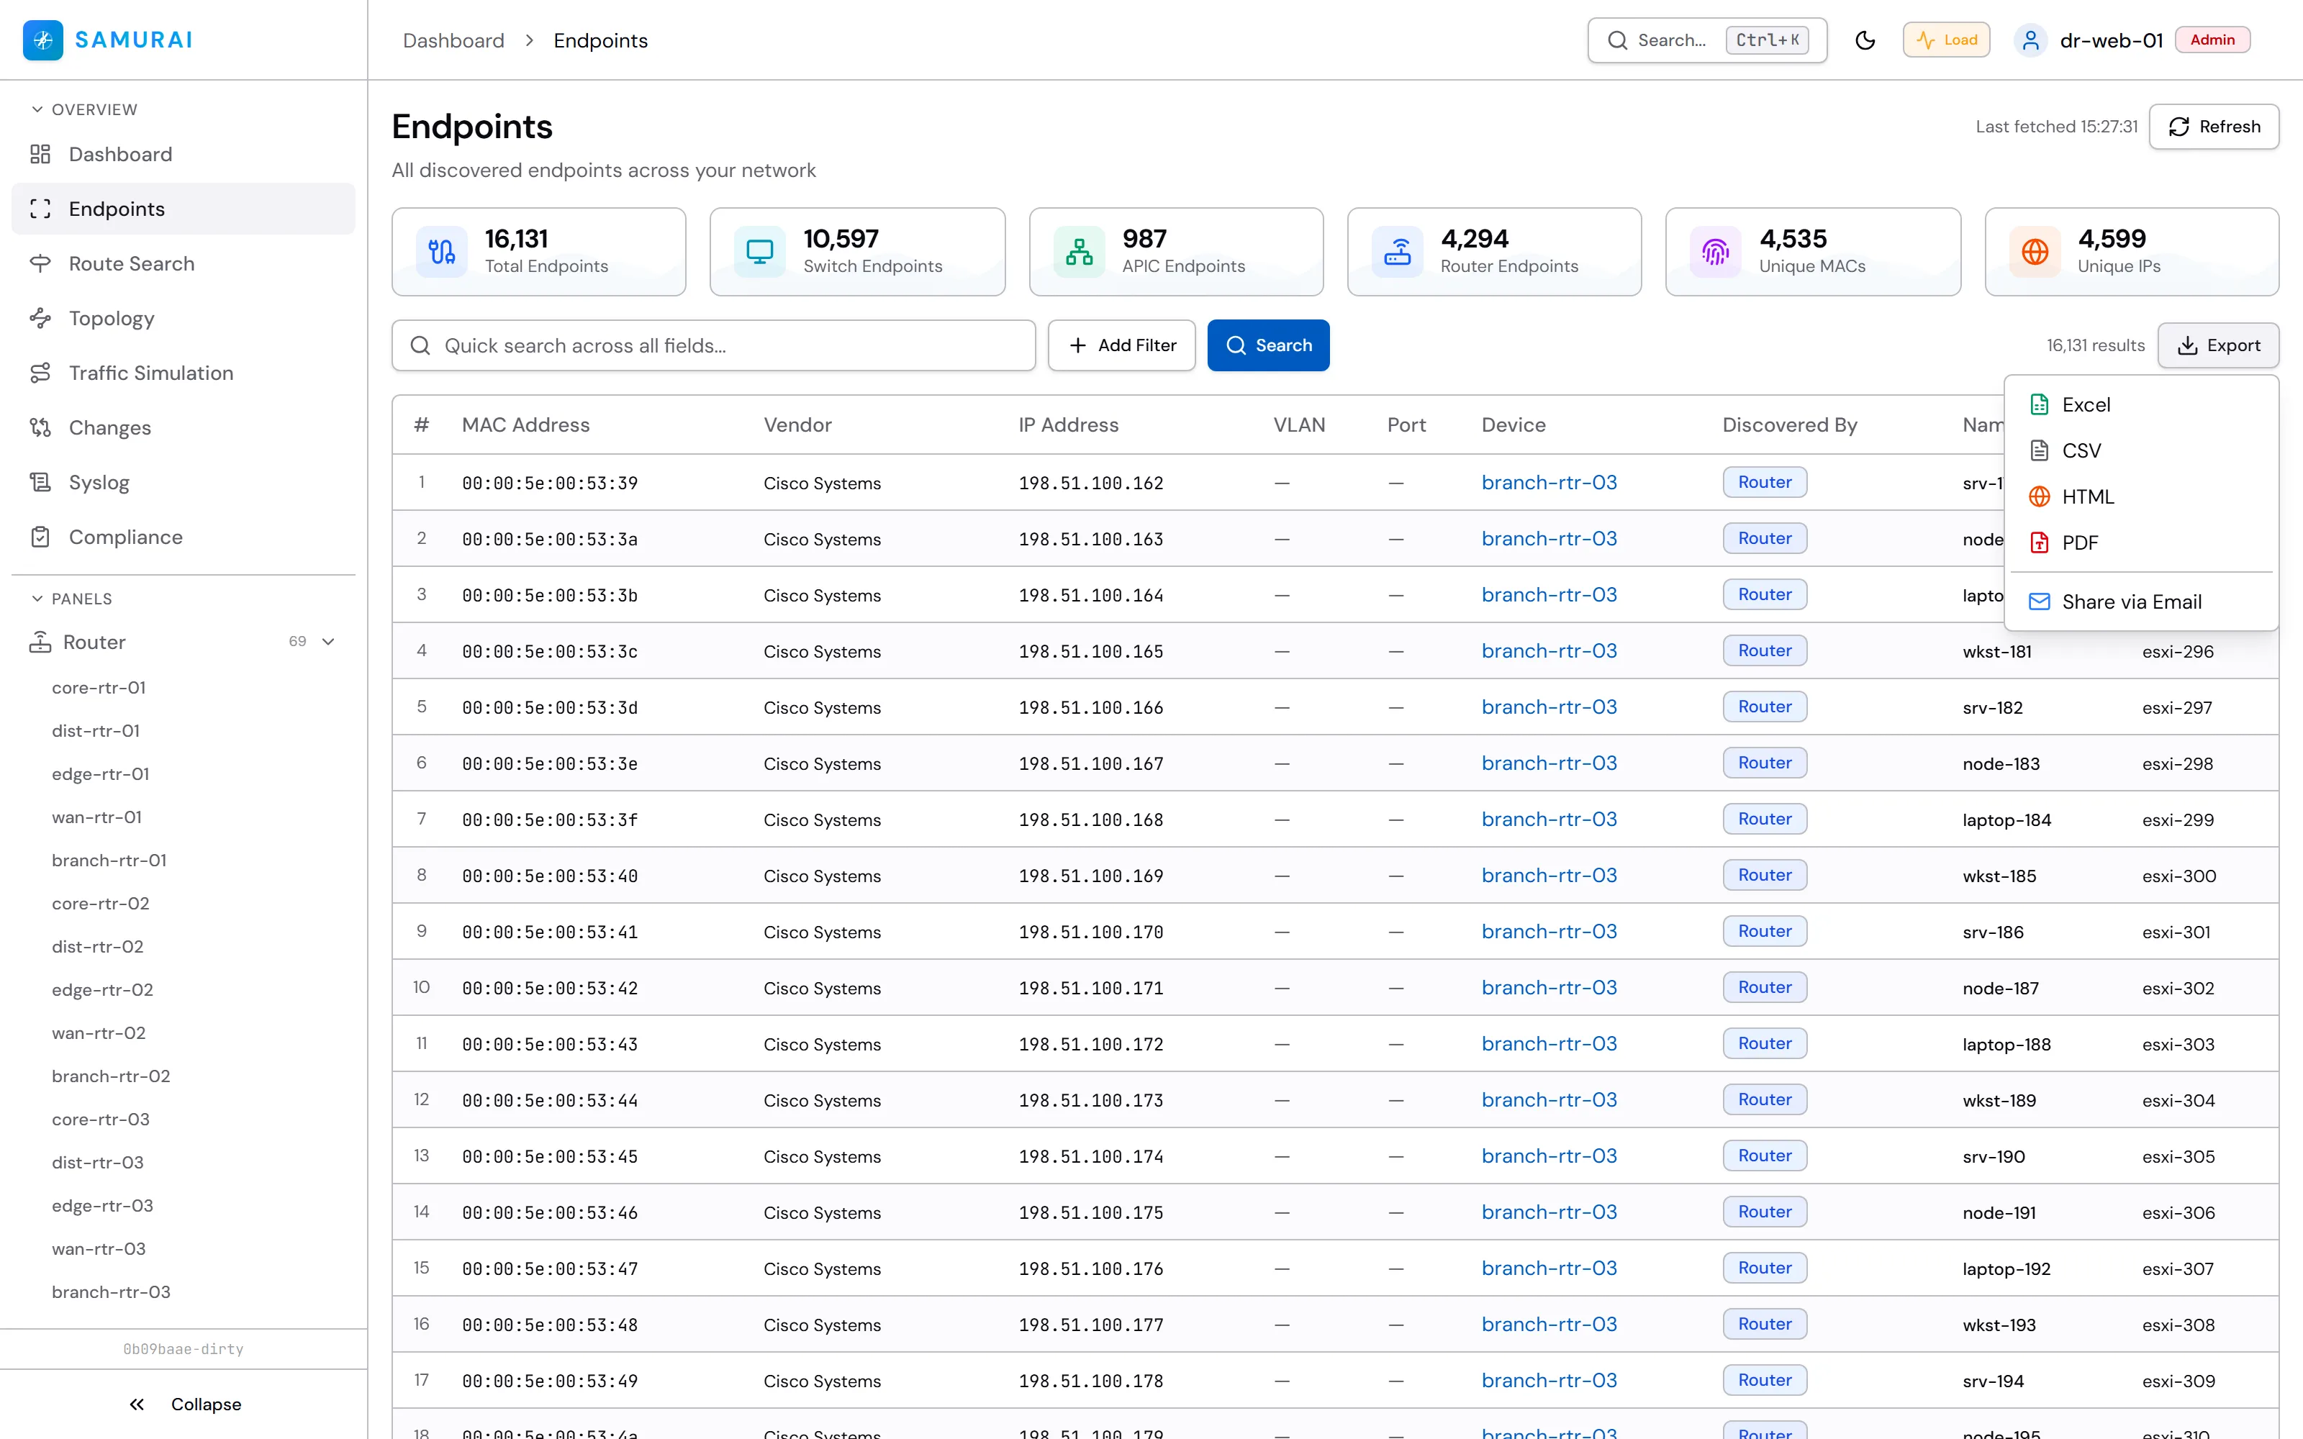2303x1439 pixels.
Task: Click the magnifier icon in quick search
Action: tap(420, 345)
